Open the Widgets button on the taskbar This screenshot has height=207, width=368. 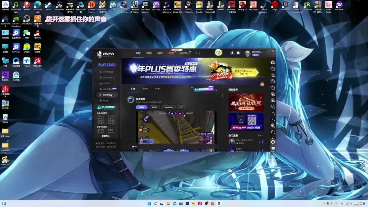[4, 204]
